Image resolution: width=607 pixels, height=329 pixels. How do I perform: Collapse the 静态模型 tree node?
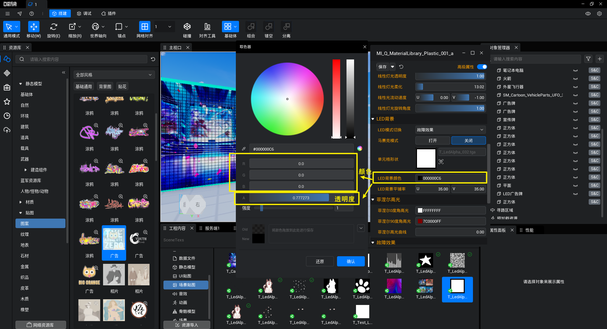pyautogui.click(x=21, y=84)
